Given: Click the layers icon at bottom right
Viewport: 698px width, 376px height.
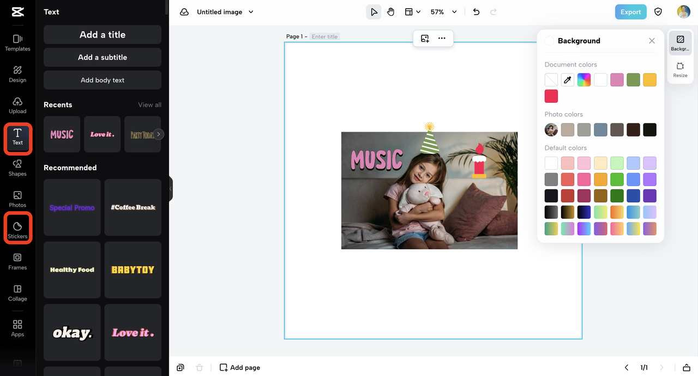Looking at the screenshot, I should [x=687, y=368].
